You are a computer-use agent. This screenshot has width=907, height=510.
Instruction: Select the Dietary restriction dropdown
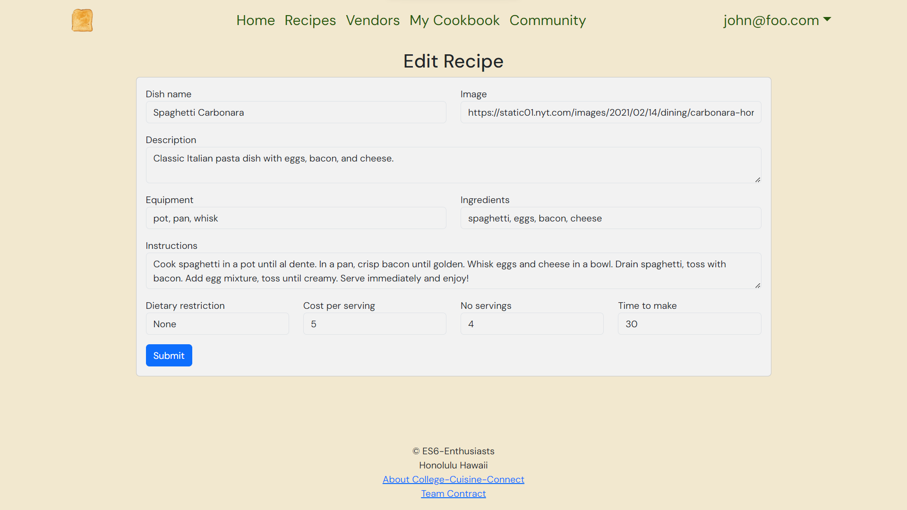pyautogui.click(x=217, y=324)
